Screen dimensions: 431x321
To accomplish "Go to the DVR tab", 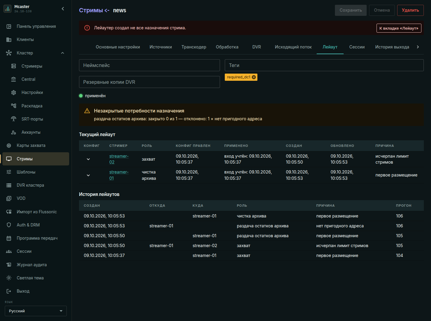I will tap(257, 47).
